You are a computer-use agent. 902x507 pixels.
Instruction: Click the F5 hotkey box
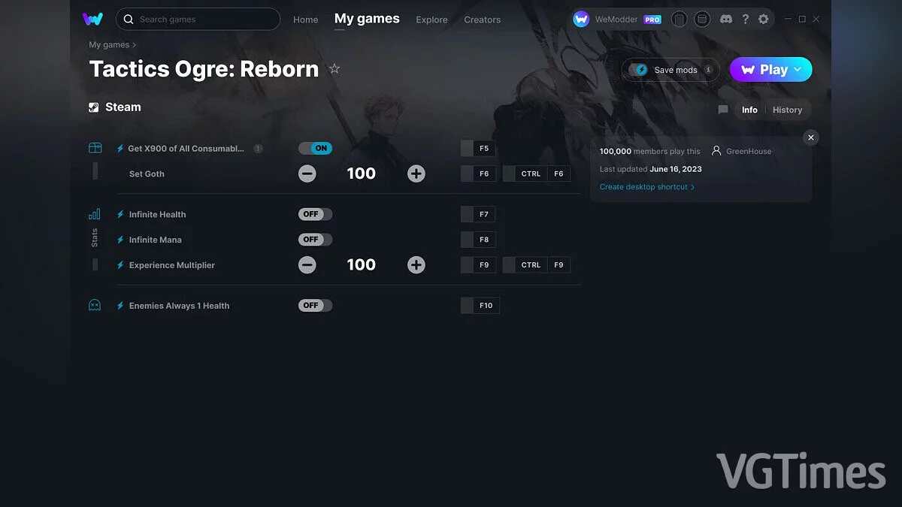point(478,149)
